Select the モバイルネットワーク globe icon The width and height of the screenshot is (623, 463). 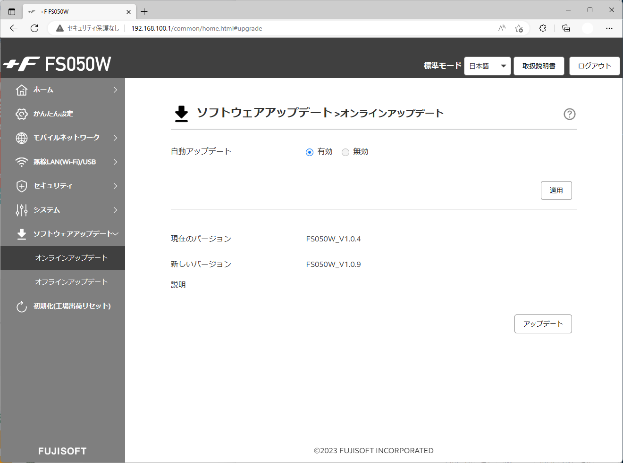(22, 138)
